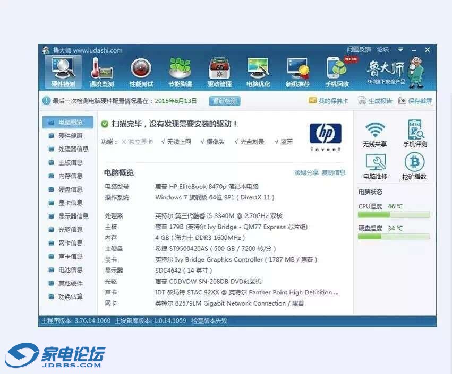452x374 pixels.
Task: Open the 挖矿指数 bitcoin mining icon
Action: point(414,166)
